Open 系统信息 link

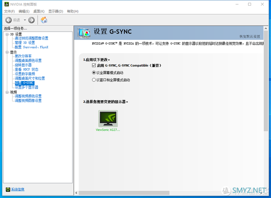(18, 189)
